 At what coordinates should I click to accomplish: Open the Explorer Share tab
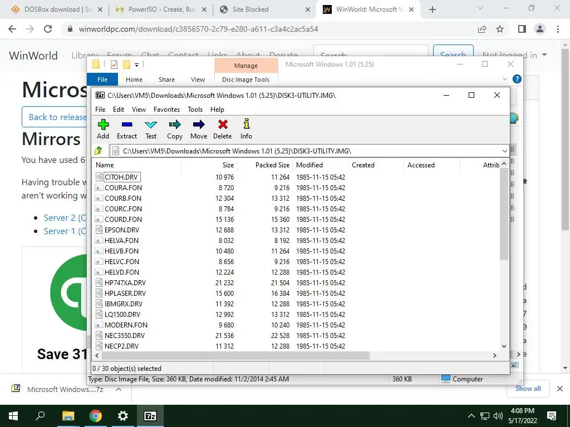pos(166,80)
